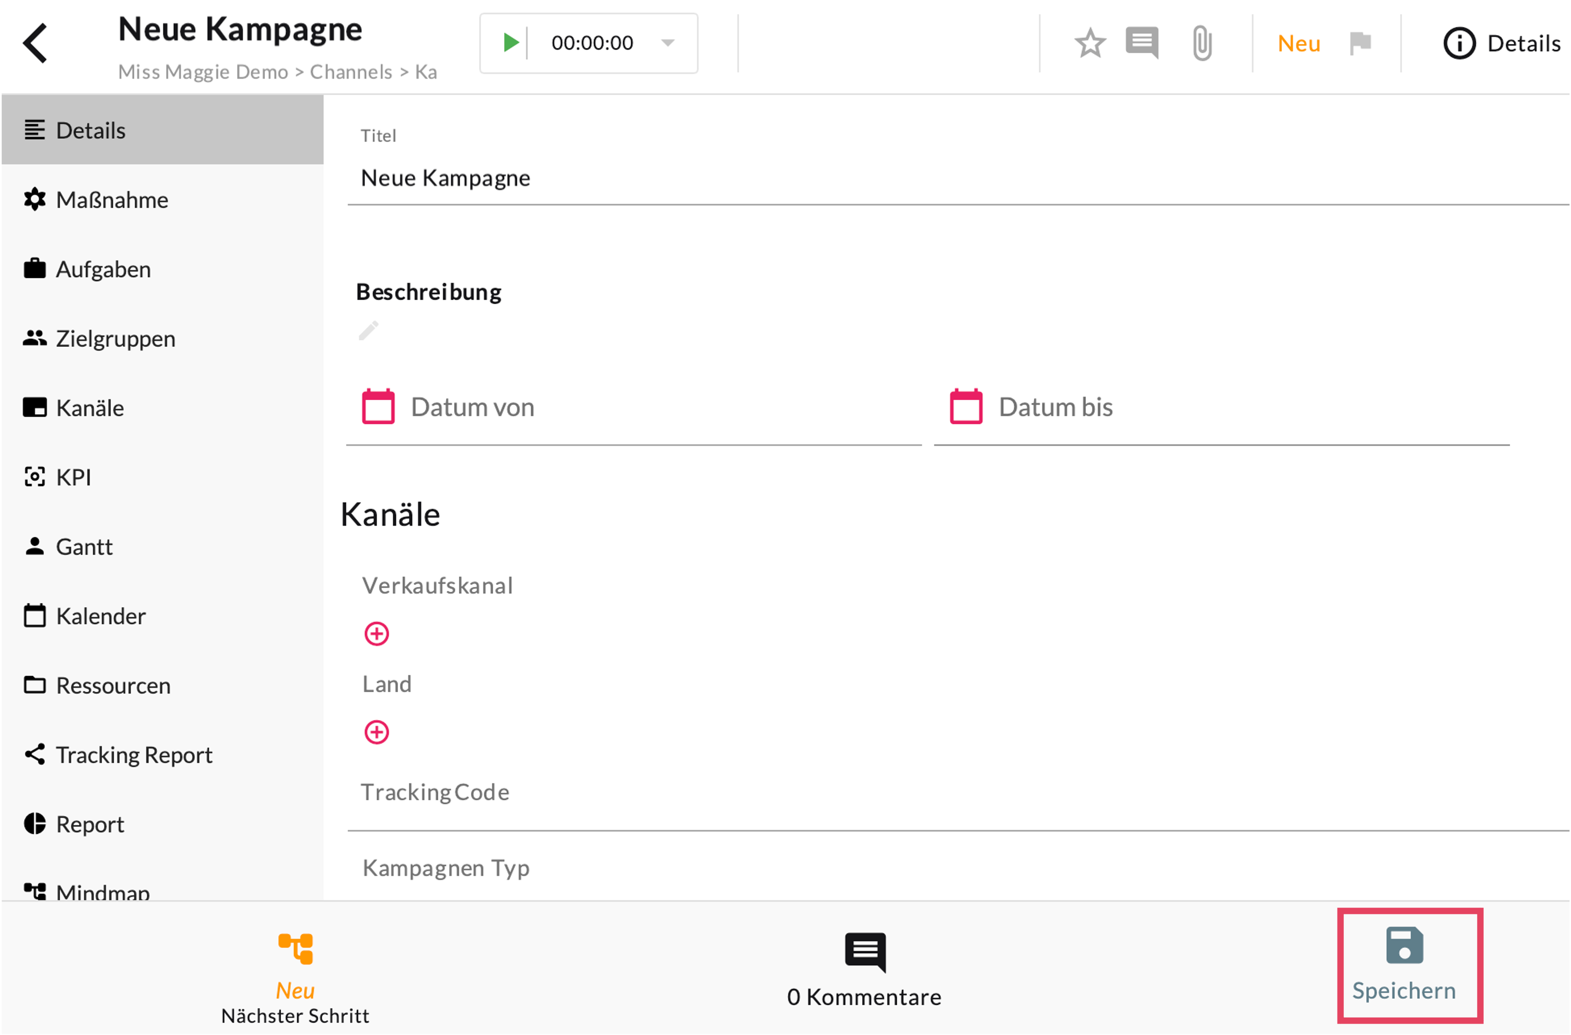Open the Gantt view in the sidebar
The width and height of the screenshot is (1571, 1035).
tap(84, 547)
